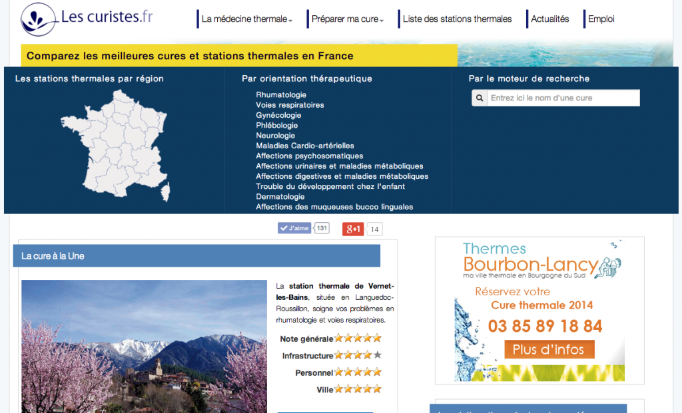Click the Google +1 button
Viewport: 682px width, 413px height.
[353, 229]
